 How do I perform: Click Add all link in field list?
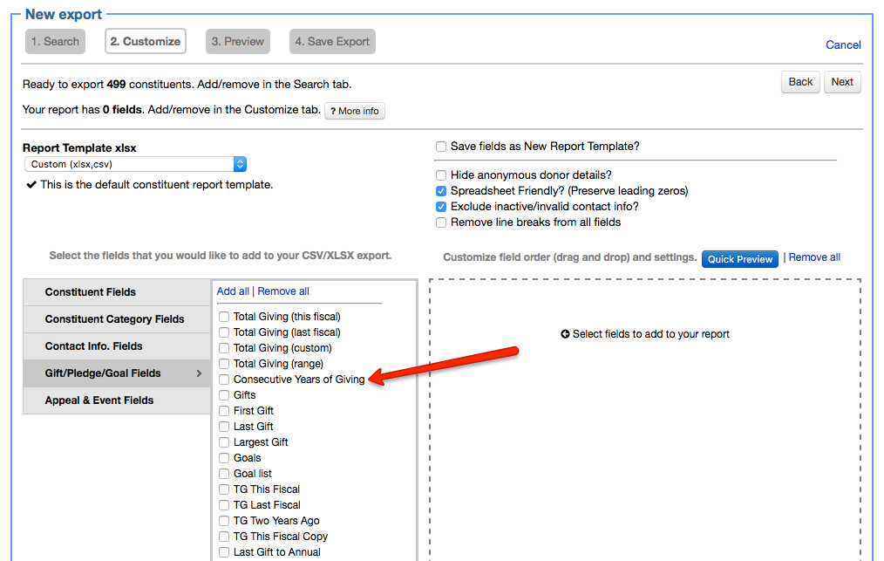pos(233,291)
